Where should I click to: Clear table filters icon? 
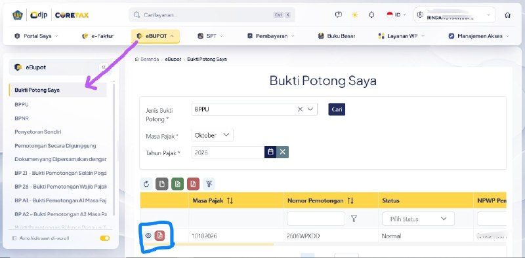click(x=209, y=184)
